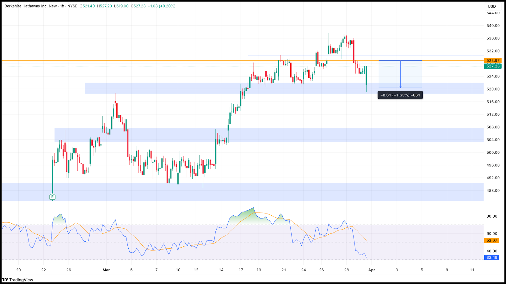Click the Mar label on the time axis

pos(106,270)
